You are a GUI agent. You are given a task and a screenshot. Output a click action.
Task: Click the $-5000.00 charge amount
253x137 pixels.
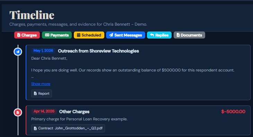[x=233, y=111]
